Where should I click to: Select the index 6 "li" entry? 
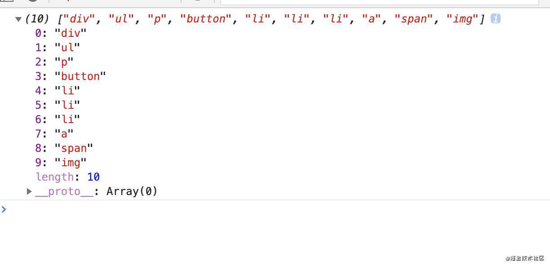point(58,119)
